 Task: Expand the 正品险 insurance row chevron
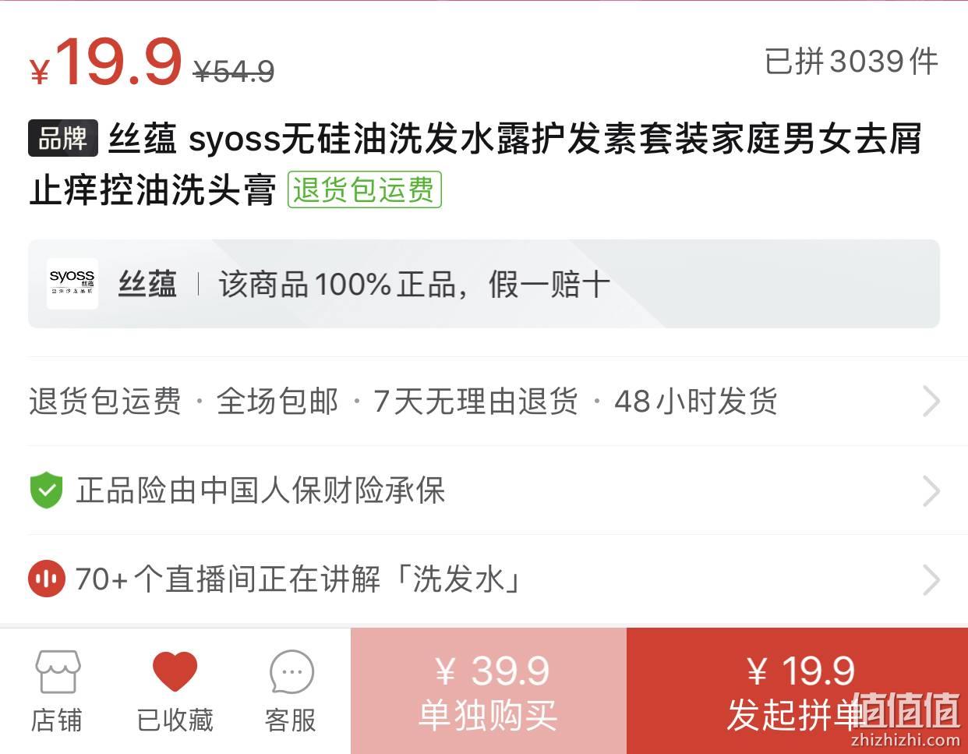(931, 490)
